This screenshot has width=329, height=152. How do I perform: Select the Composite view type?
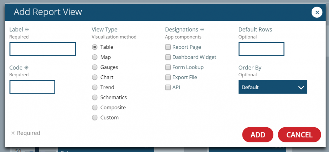[95, 108]
